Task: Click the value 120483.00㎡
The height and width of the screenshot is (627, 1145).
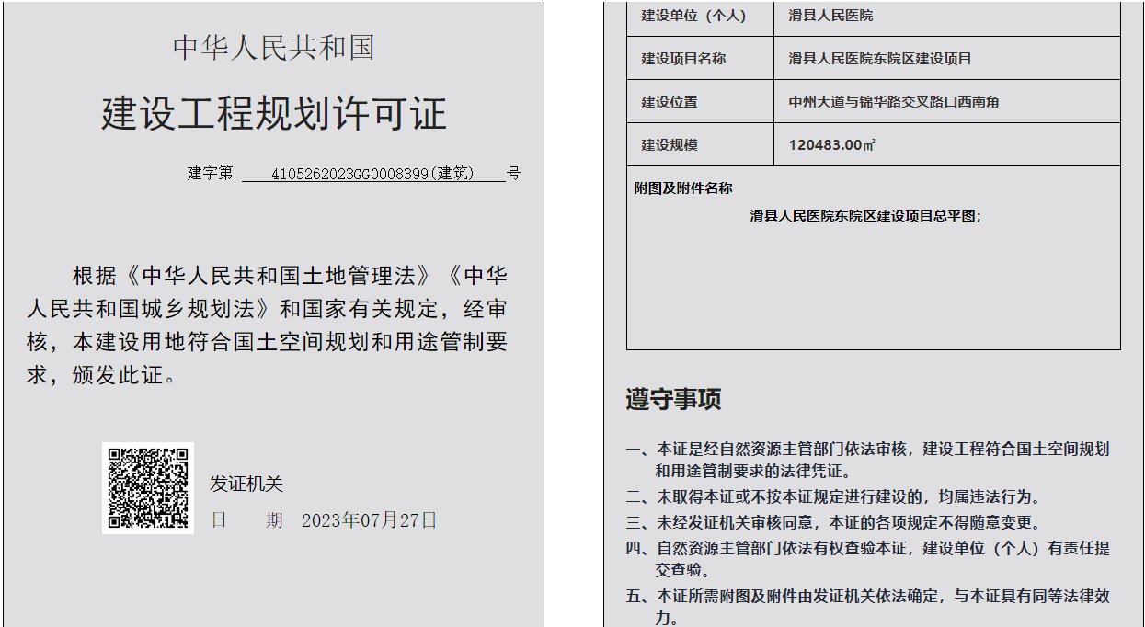Action: click(831, 144)
